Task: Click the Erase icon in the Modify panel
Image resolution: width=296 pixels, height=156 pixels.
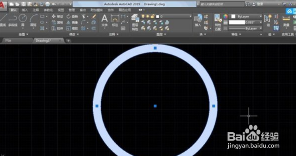Action: [94, 17]
